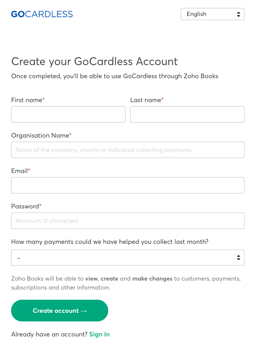Click the payments collected question label

pos(110,242)
